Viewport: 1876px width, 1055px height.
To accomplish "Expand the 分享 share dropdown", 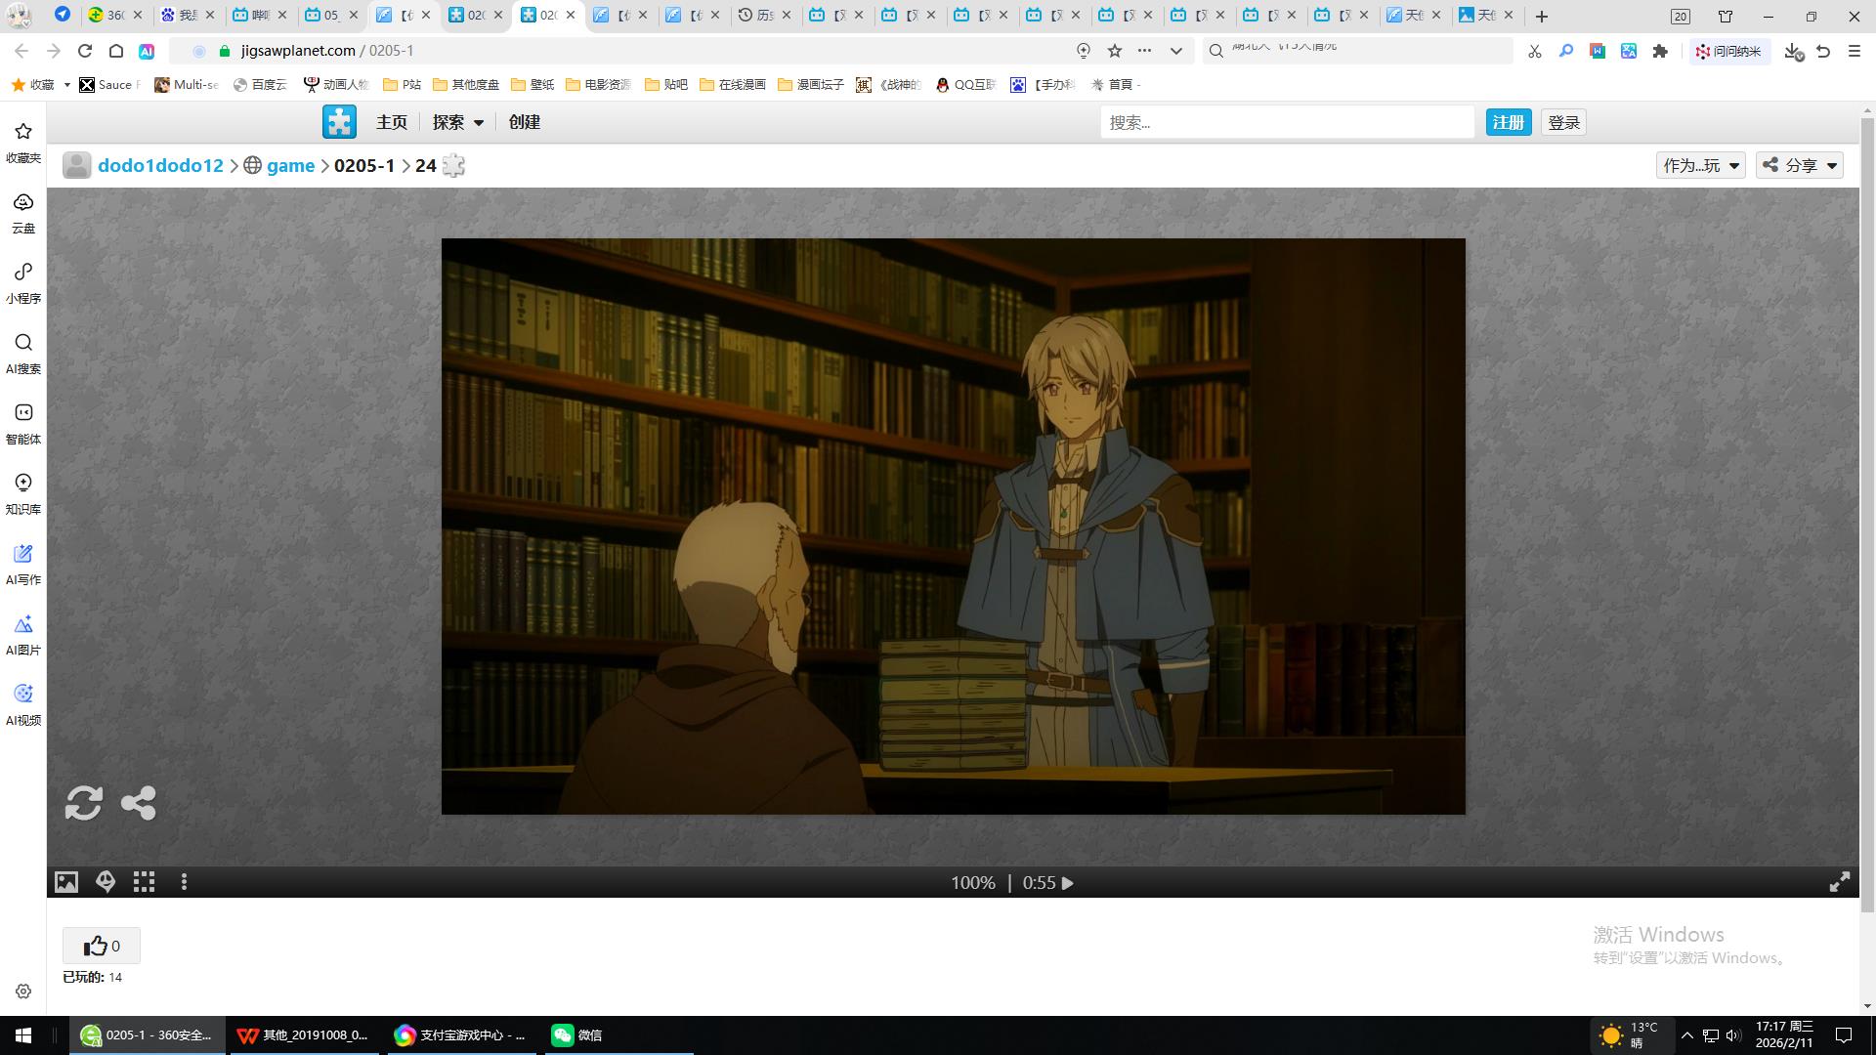I will pyautogui.click(x=1800, y=165).
